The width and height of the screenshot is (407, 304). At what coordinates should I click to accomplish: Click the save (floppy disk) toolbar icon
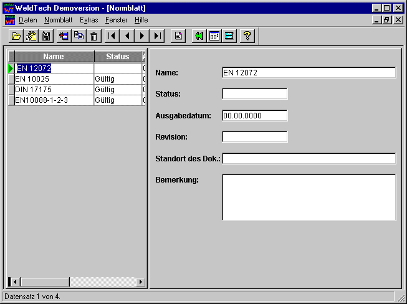click(46, 36)
